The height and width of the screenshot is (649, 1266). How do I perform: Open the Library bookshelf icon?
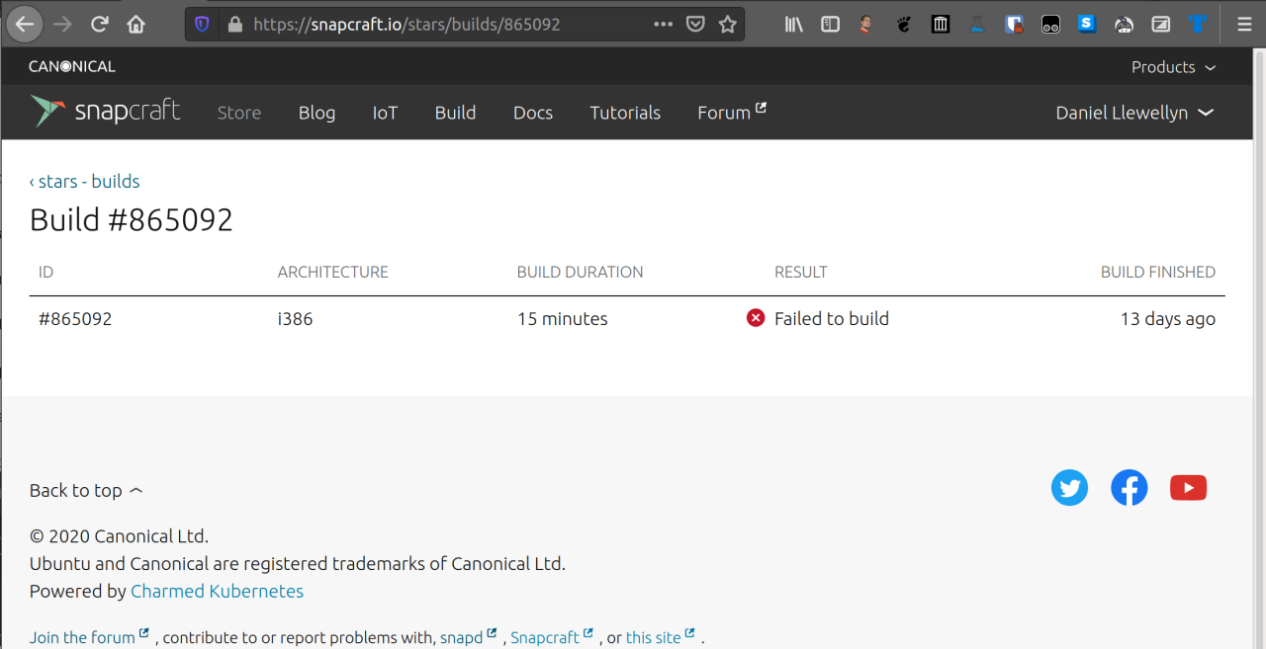tap(794, 24)
